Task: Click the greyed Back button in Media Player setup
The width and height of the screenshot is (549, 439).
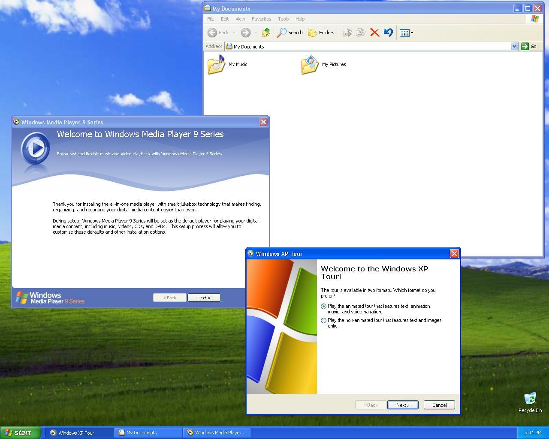Action: 169,298
